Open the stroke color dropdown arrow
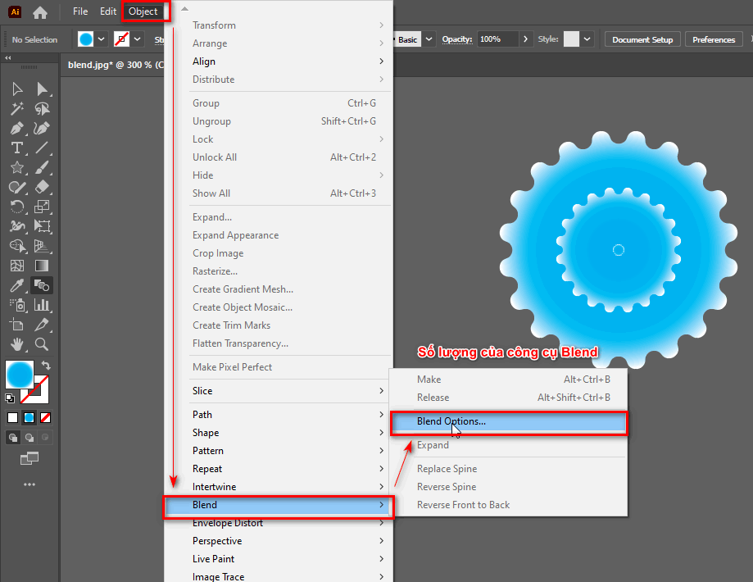Viewport: 753px width, 582px height. (138, 39)
